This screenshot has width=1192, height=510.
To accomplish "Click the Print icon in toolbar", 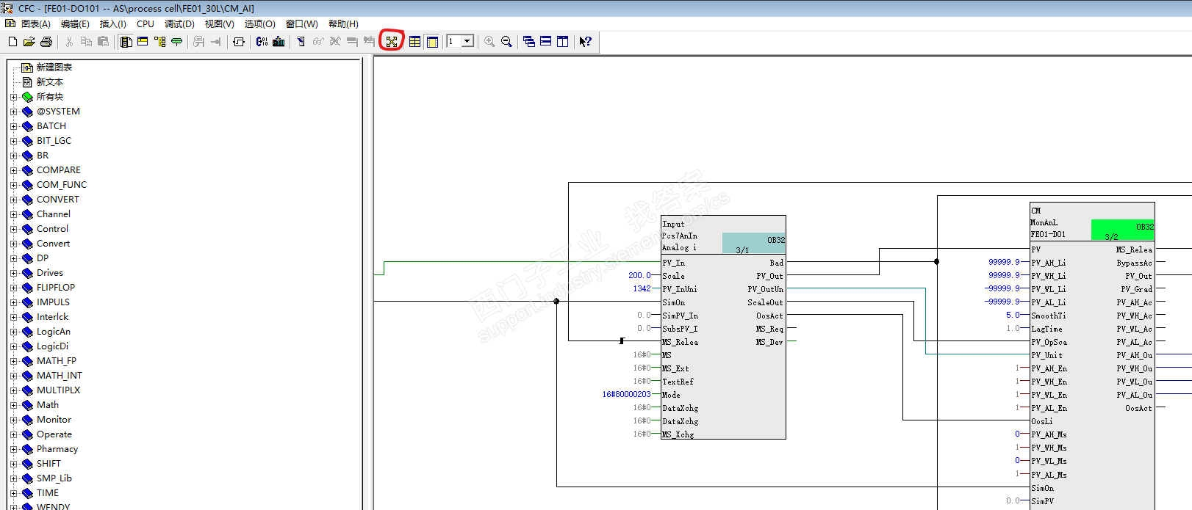I will tap(46, 42).
